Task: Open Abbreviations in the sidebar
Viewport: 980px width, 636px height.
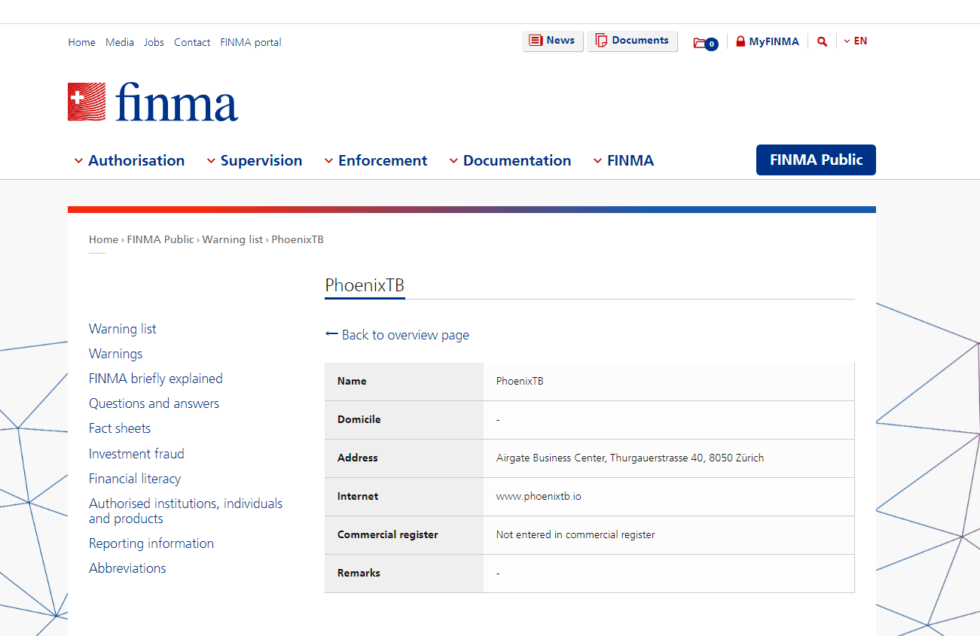Action: click(127, 568)
